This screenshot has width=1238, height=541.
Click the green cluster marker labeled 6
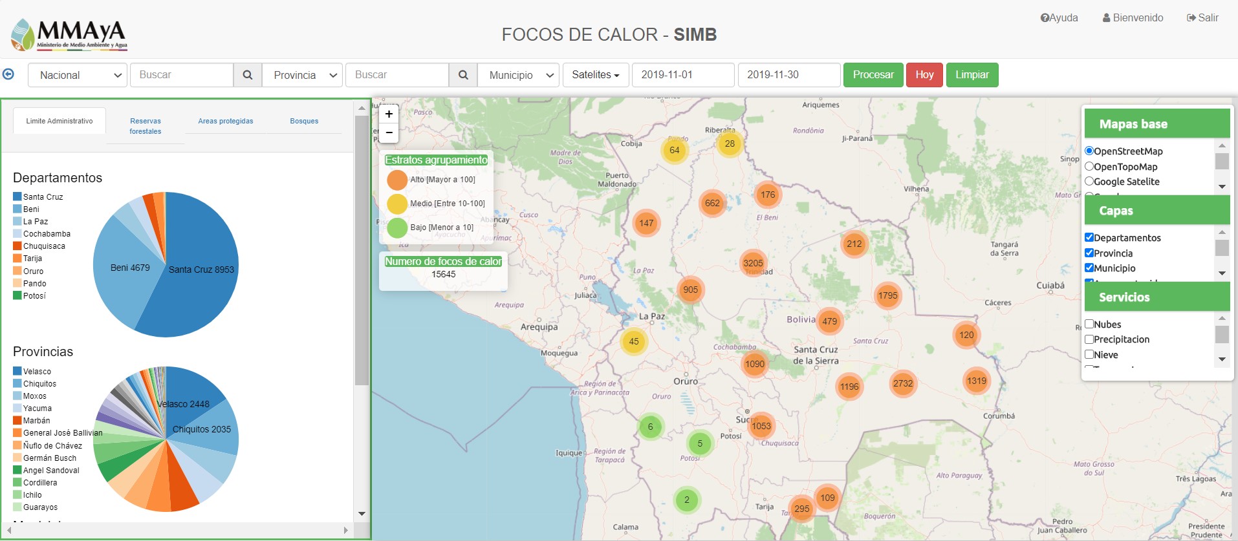pyautogui.click(x=650, y=427)
